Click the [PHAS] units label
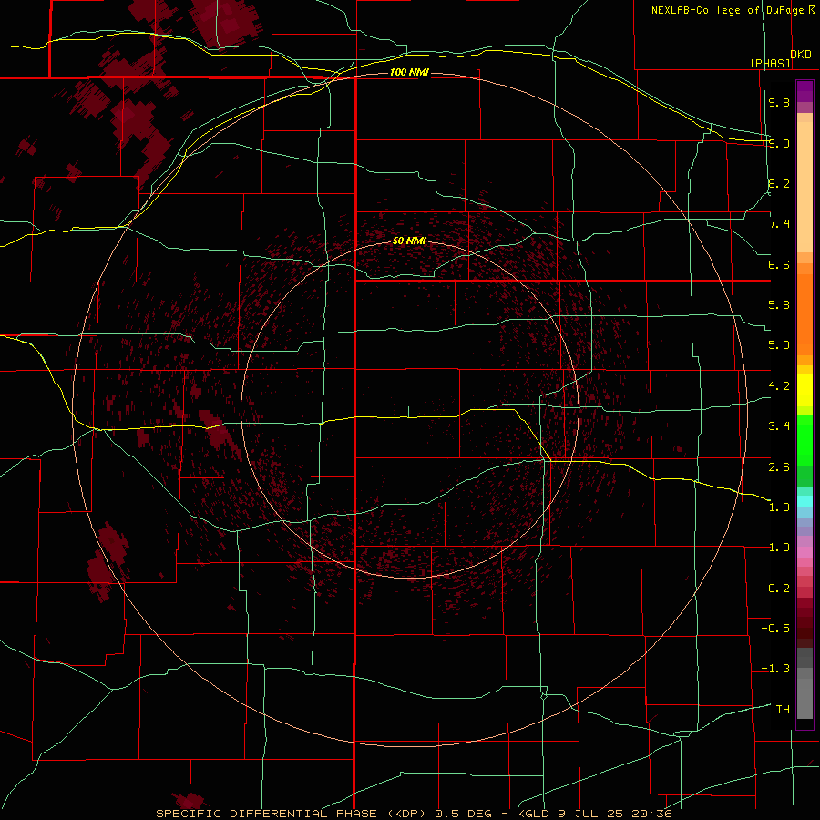Image resolution: width=820 pixels, height=820 pixels. coord(770,63)
